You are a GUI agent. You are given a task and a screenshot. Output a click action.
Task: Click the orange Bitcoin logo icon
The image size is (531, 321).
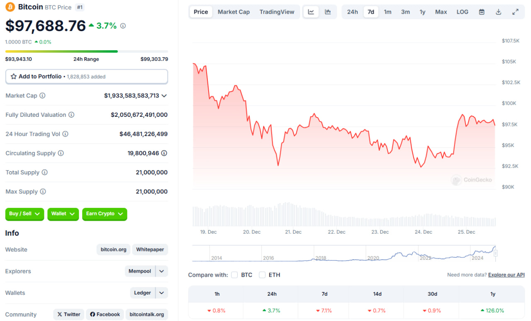[x=10, y=7]
